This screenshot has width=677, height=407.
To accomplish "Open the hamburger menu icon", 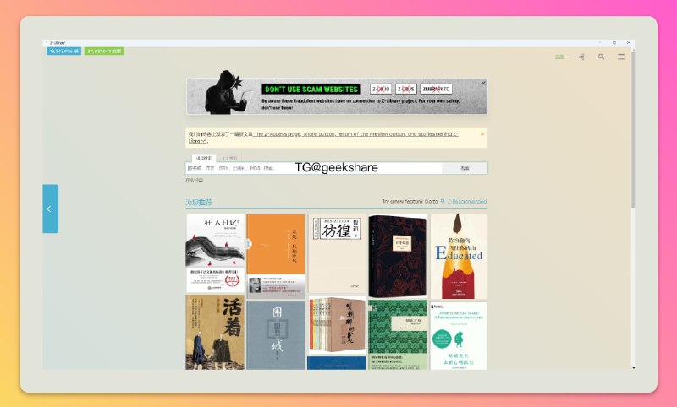I will point(621,57).
